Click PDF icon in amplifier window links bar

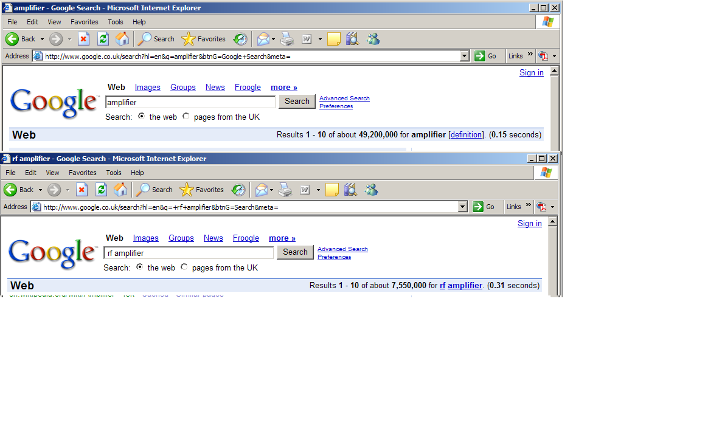[543, 56]
